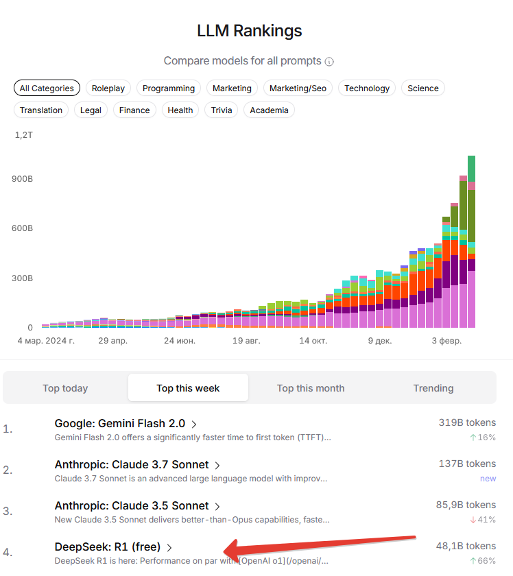
Task: Click the '29 апр.' axis label
Action: [112, 341]
